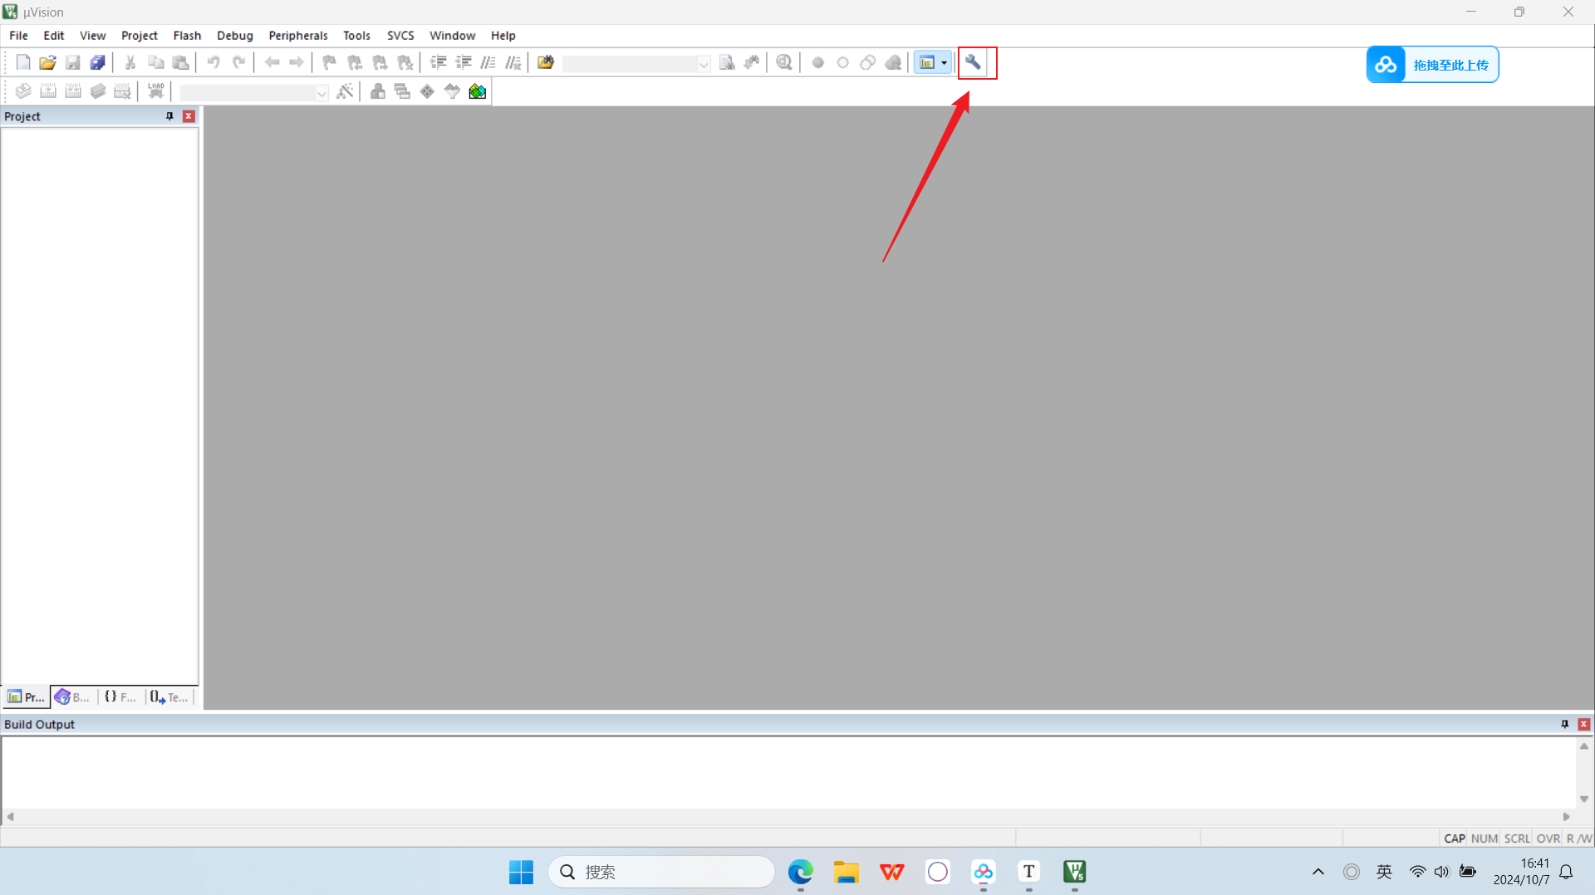Clear all bookmarks icon
Image resolution: width=1595 pixels, height=895 pixels.
point(405,63)
